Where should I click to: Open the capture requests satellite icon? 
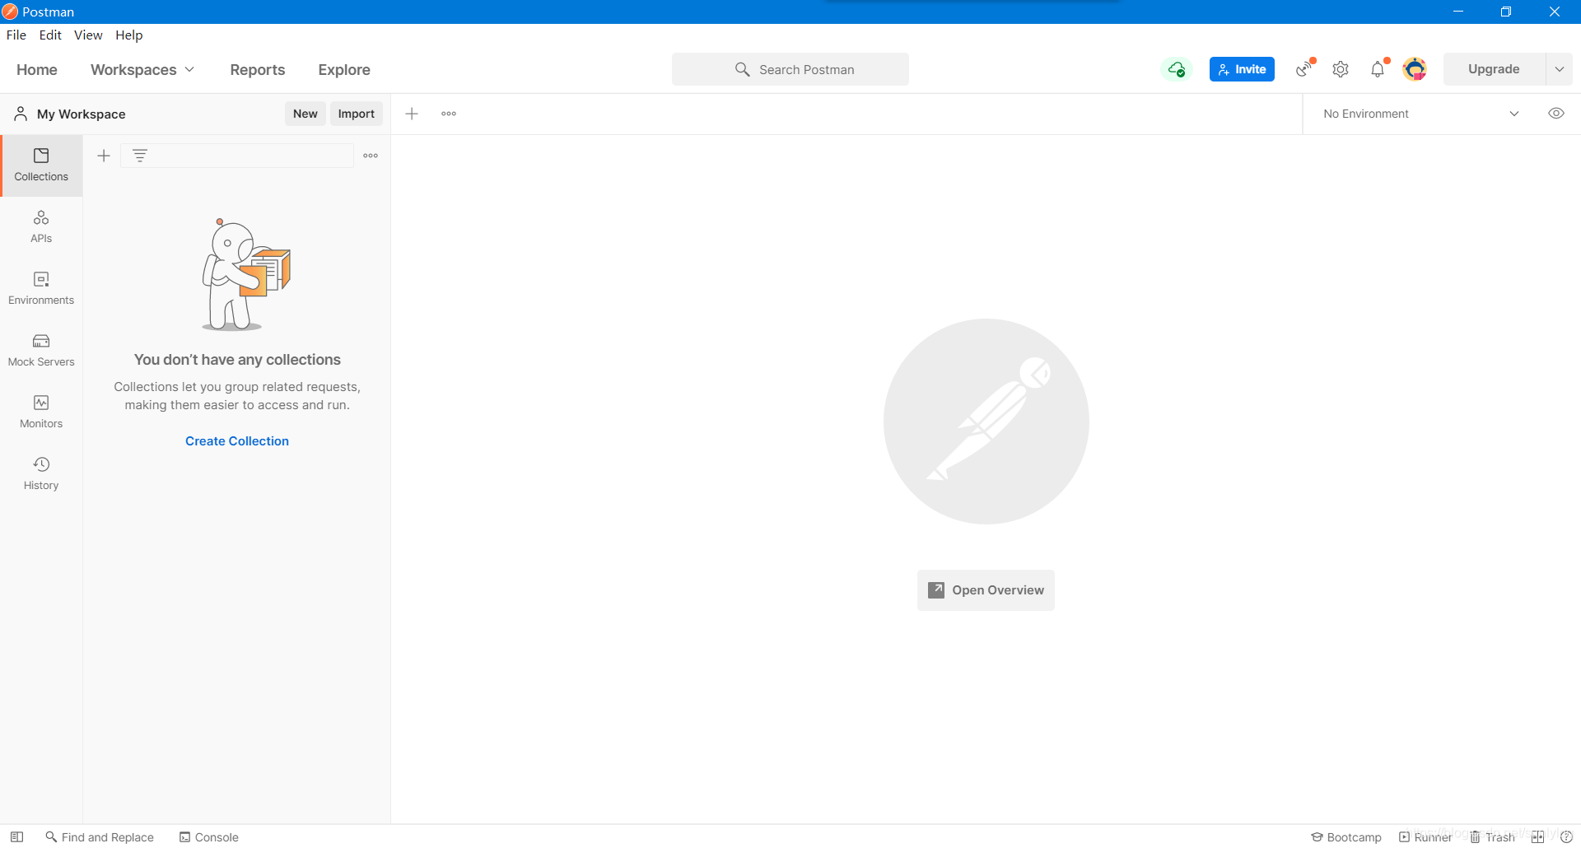(1304, 69)
